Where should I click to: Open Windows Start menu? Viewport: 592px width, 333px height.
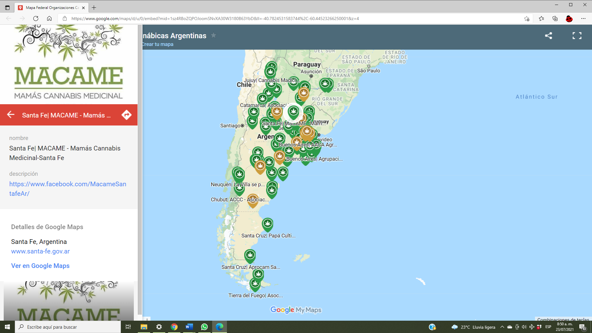tap(7, 327)
